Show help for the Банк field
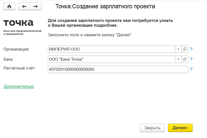 (191, 59)
